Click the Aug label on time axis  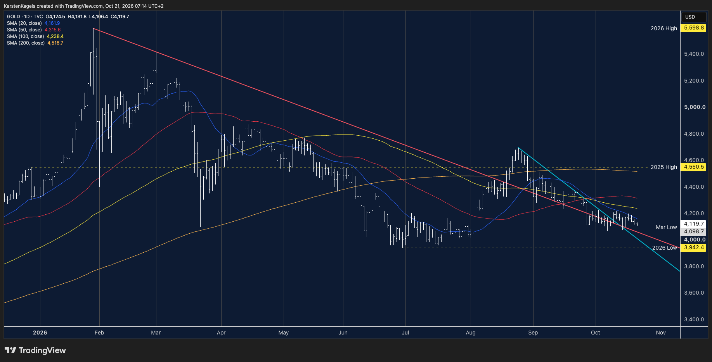point(471,333)
